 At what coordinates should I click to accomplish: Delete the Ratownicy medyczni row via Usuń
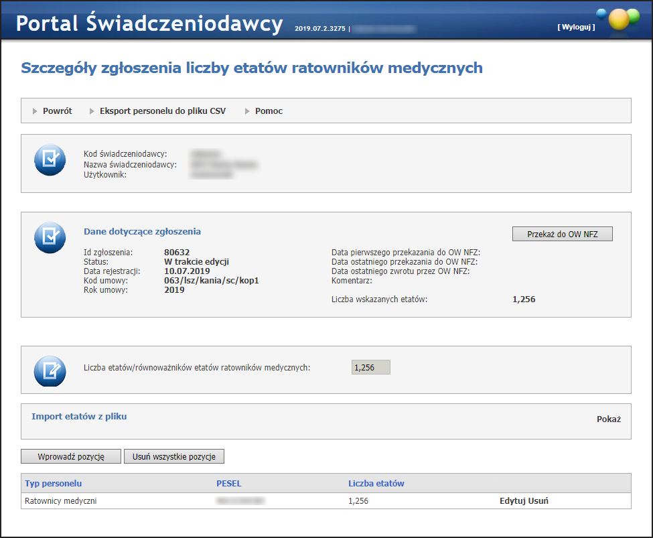pos(539,501)
